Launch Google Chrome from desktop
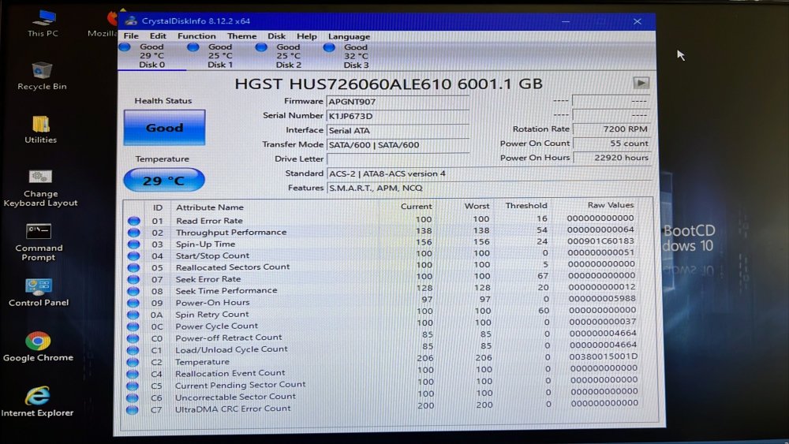The height and width of the screenshot is (444, 789). (38, 346)
